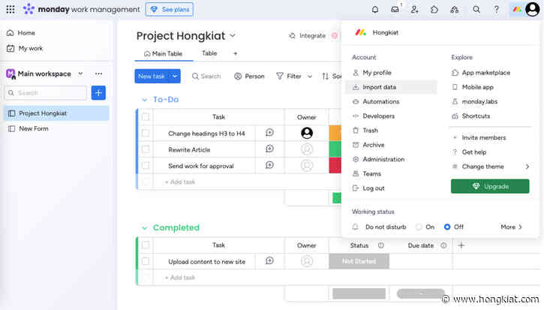The width and height of the screenshot is (544, 310).
Task: Click the Not Started status cell
Action: point(359,261)
